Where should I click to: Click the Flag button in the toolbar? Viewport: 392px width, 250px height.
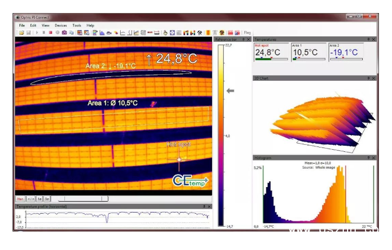coord(247,33)
